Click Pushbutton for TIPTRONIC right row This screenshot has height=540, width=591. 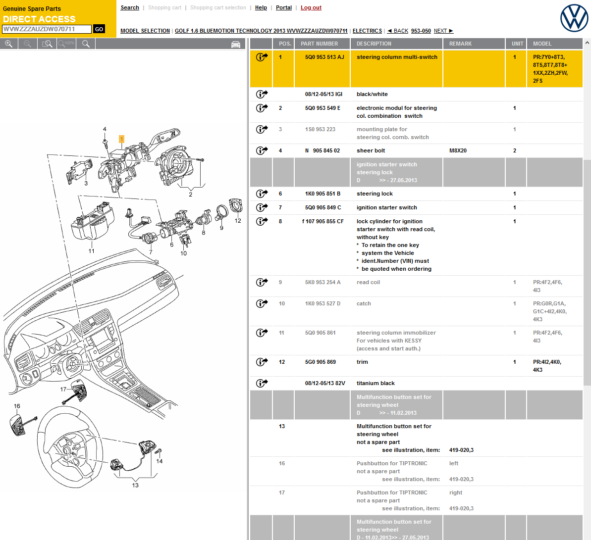[x=416, y=500]
